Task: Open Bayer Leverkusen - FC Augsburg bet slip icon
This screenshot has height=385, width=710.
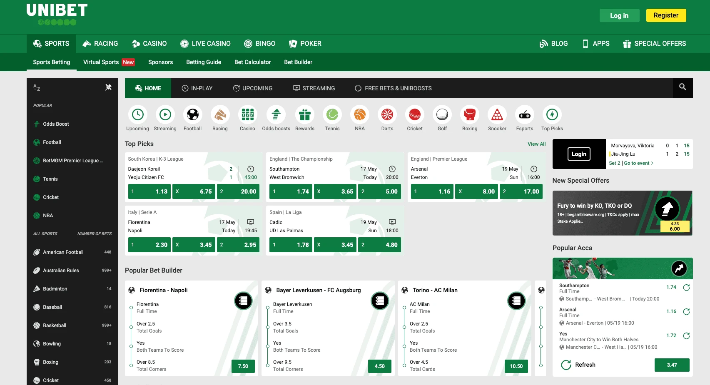Action: tap(380, 301)
